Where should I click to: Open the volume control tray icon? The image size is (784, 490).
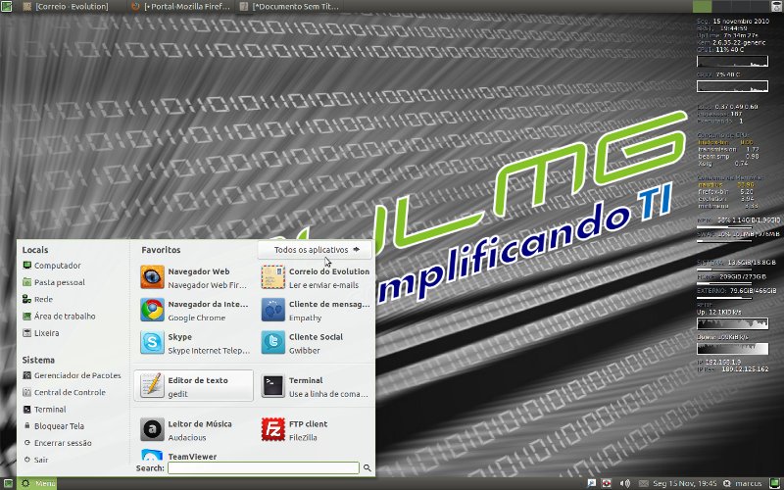click(624, 483)
